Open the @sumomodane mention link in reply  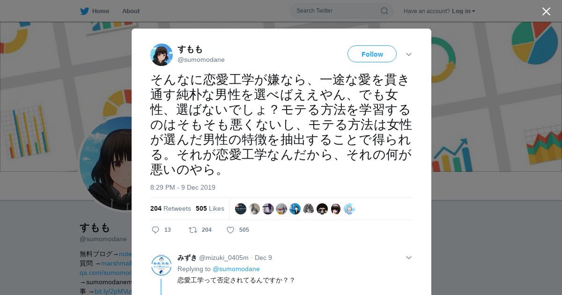[x=236, y=269]
